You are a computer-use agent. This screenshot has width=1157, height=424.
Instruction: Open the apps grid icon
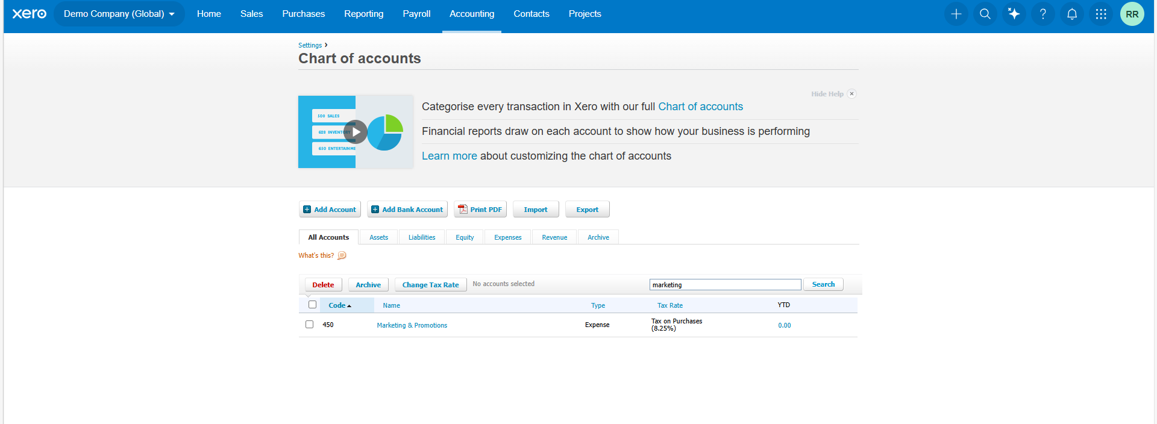click(x=1100, y=14)
